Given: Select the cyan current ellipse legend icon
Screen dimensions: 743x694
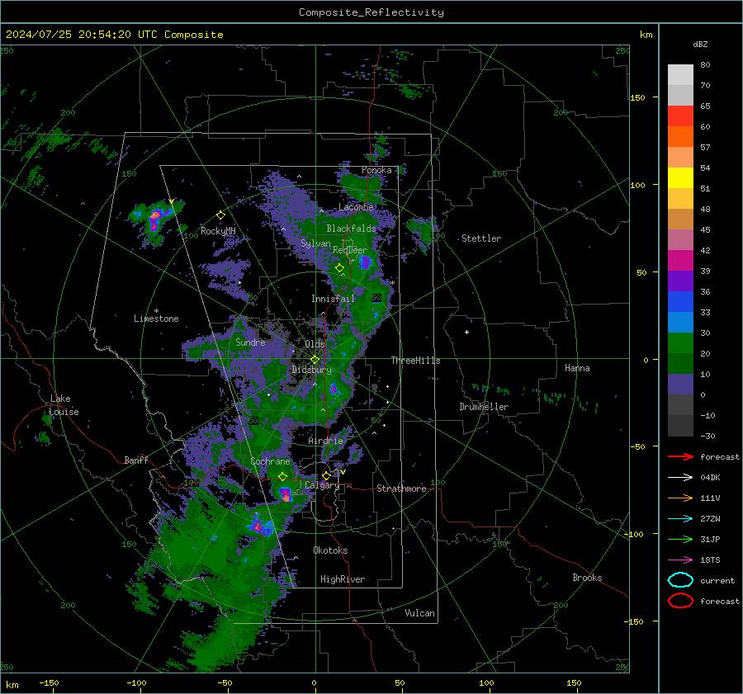Looking at the screenshot, I should click(x=680, y=580).
